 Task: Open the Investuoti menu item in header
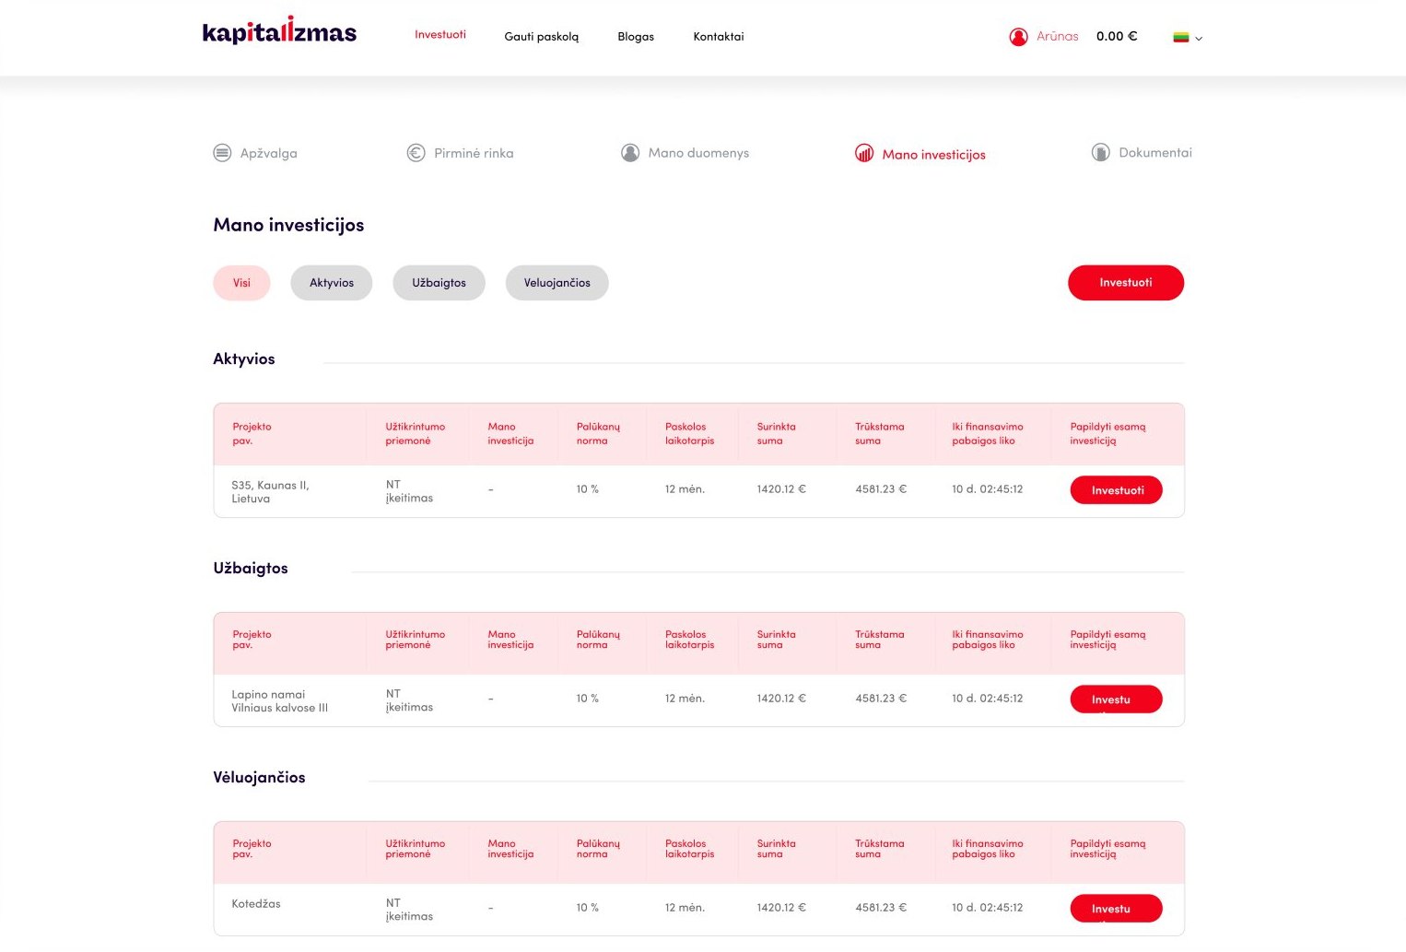point(440,35)
